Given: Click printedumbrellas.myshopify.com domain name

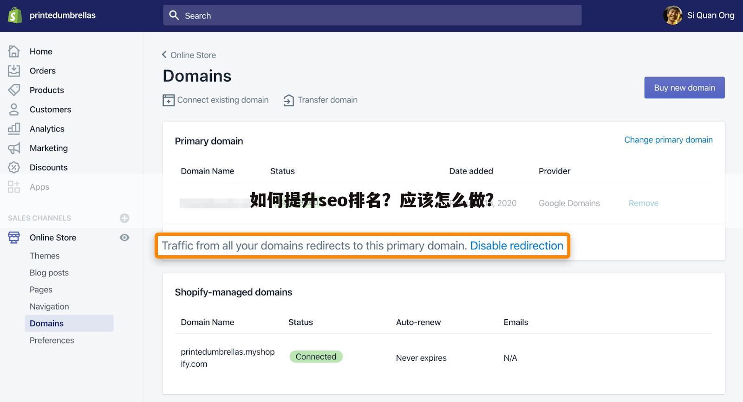Looking at the screenshot, I should click(228, 358).
